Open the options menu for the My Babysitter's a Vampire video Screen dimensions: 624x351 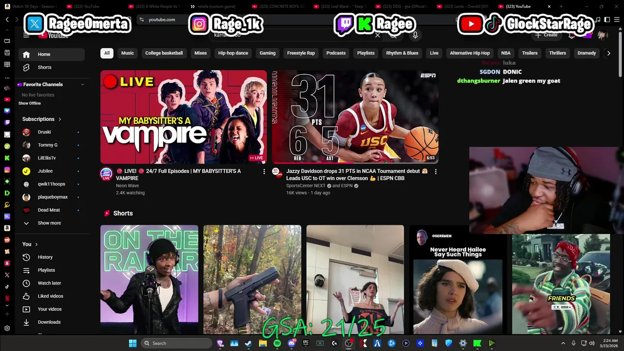pyautogui.click(x=264, y=172)
